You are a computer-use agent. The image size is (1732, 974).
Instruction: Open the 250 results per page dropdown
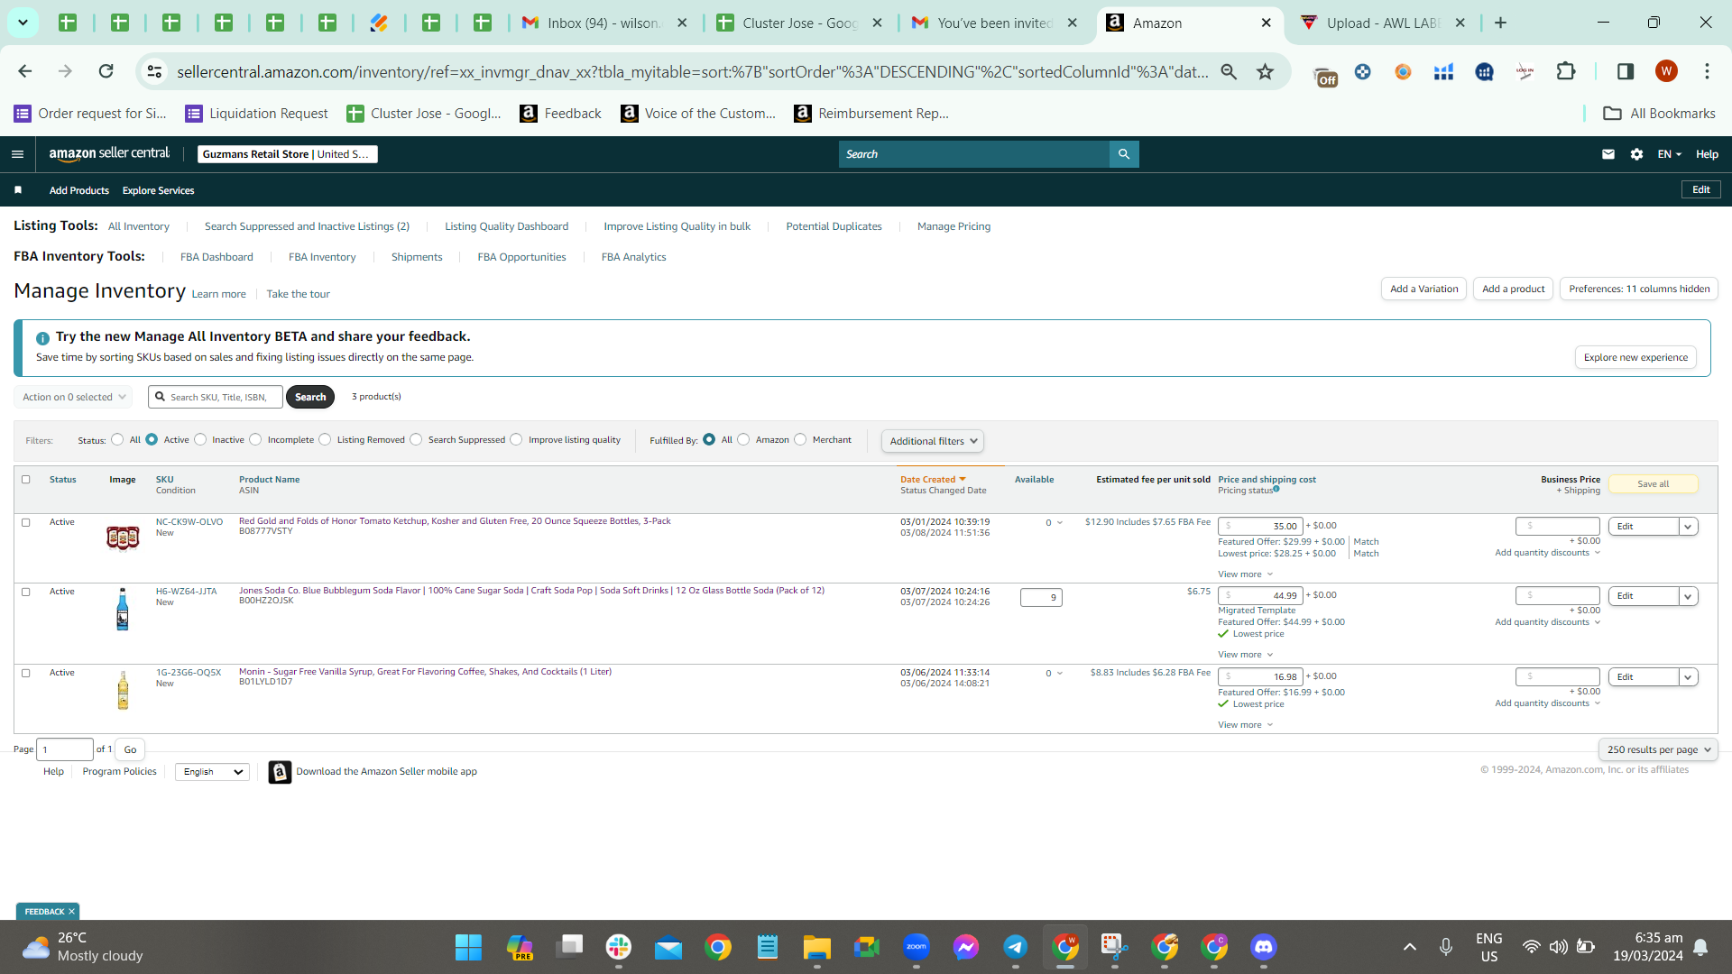pos(1658,749)
